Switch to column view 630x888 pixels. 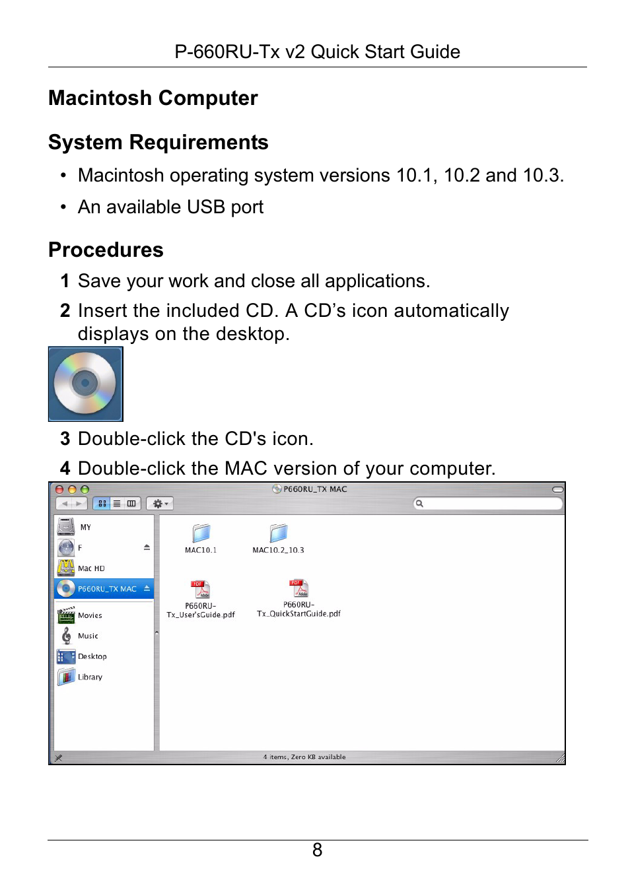[x=132, y=504]
